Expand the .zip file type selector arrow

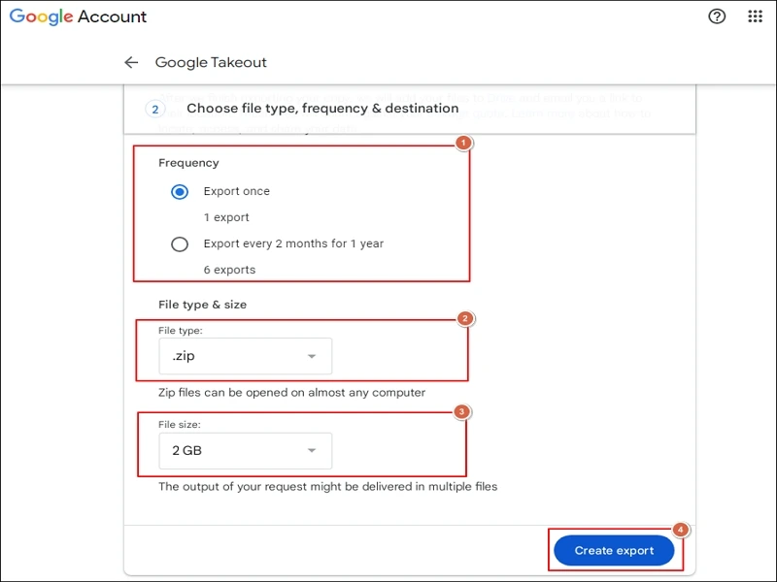311,356
